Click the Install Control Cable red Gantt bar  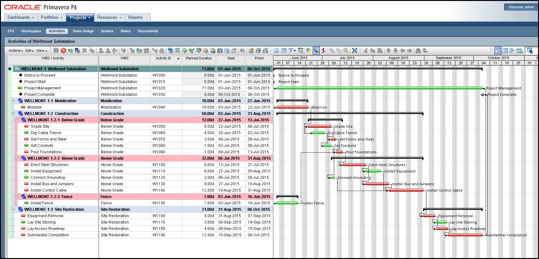[x=406, y=190]
